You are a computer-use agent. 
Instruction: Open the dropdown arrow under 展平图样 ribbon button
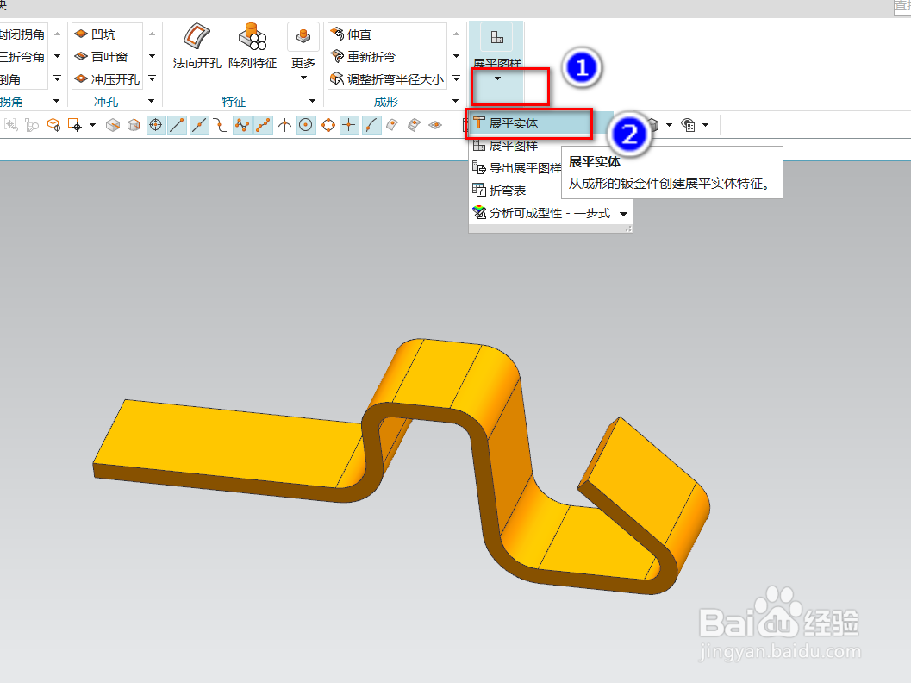(497, 78)
